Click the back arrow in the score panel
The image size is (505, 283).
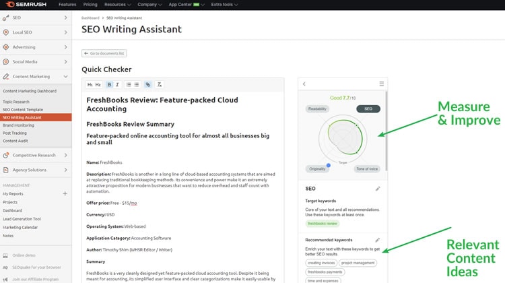click(304, 84)
